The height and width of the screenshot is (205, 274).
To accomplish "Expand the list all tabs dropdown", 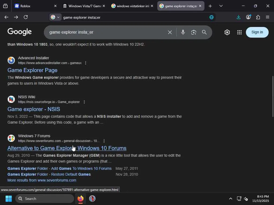I will point(221,6).
